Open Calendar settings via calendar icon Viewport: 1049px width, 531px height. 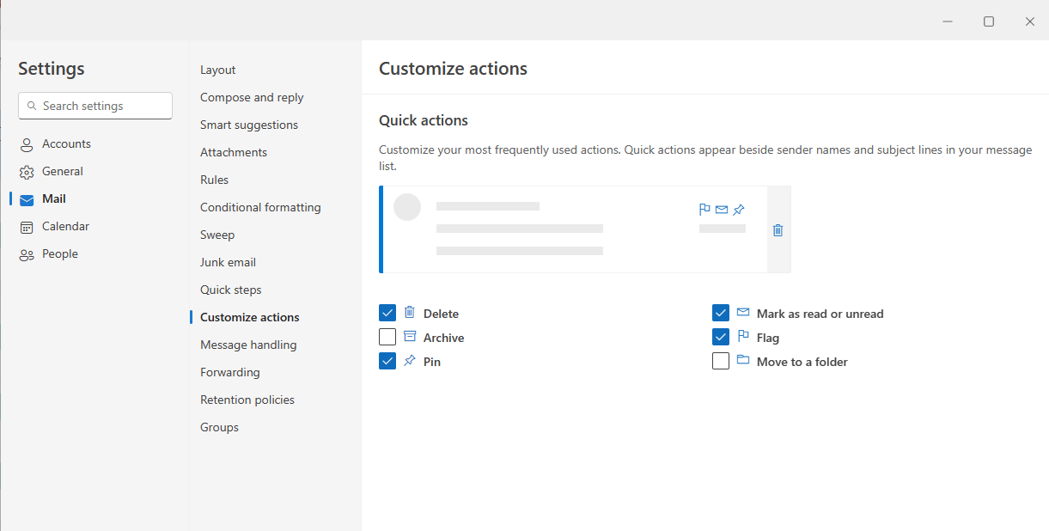tap(27, 227)
